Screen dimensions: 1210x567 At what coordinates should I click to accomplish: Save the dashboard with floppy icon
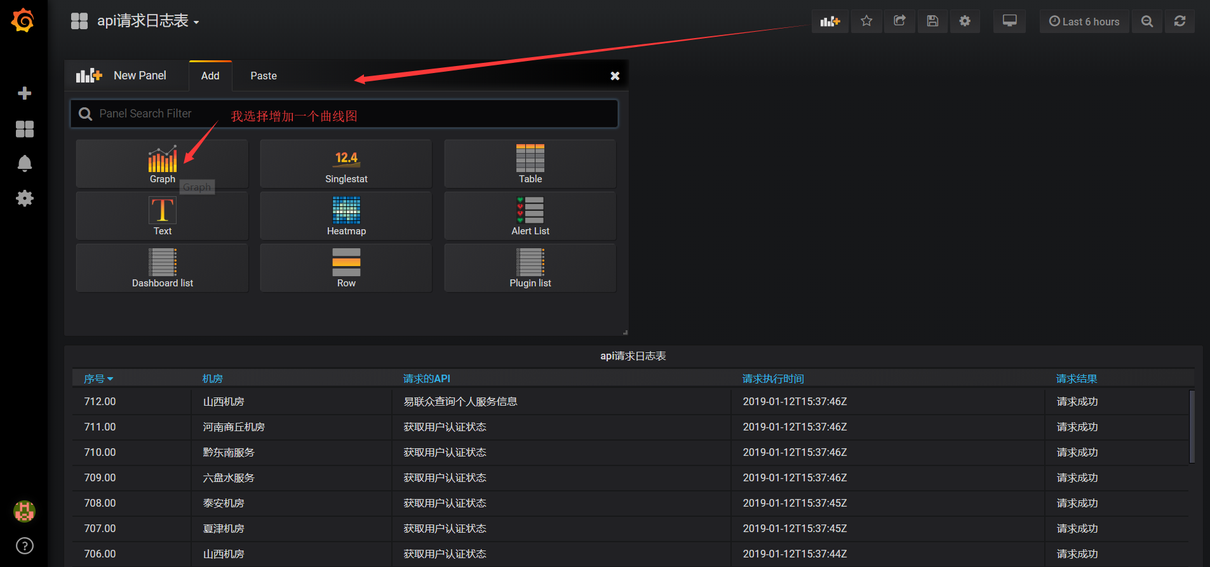932,22
